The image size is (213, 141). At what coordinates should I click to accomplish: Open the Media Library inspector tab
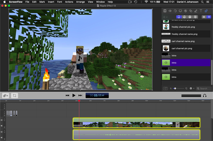[x=206, y=11]
